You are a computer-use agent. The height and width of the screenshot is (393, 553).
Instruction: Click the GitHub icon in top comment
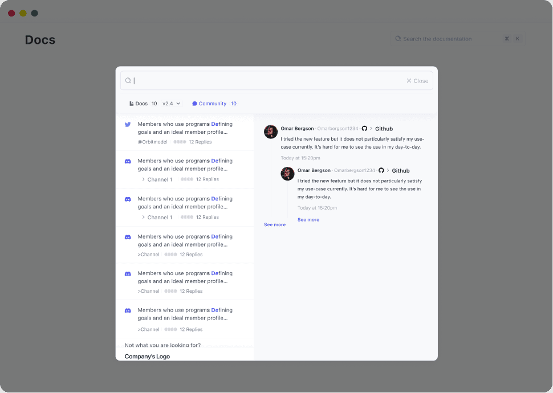[364, 129]
